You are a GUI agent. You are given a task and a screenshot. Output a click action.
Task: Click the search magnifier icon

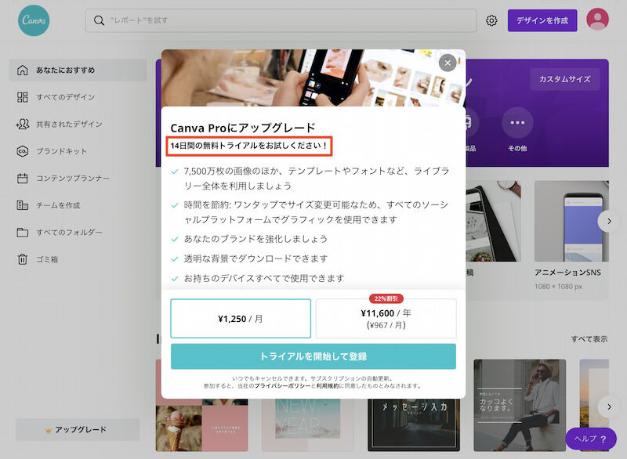click(x=99, y=20)
